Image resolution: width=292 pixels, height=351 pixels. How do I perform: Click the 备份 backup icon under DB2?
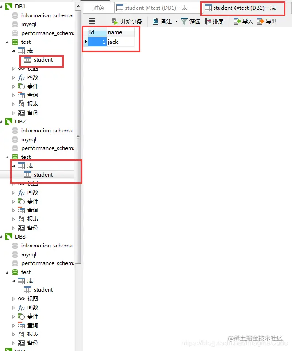pos(21,228)
